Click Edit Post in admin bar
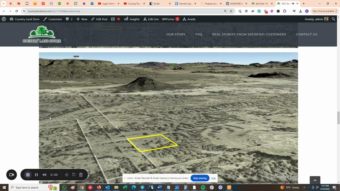340x191 pixels. (99, 19)
